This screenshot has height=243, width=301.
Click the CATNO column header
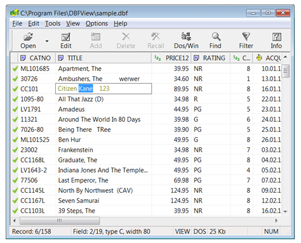[x=37, y=58]
